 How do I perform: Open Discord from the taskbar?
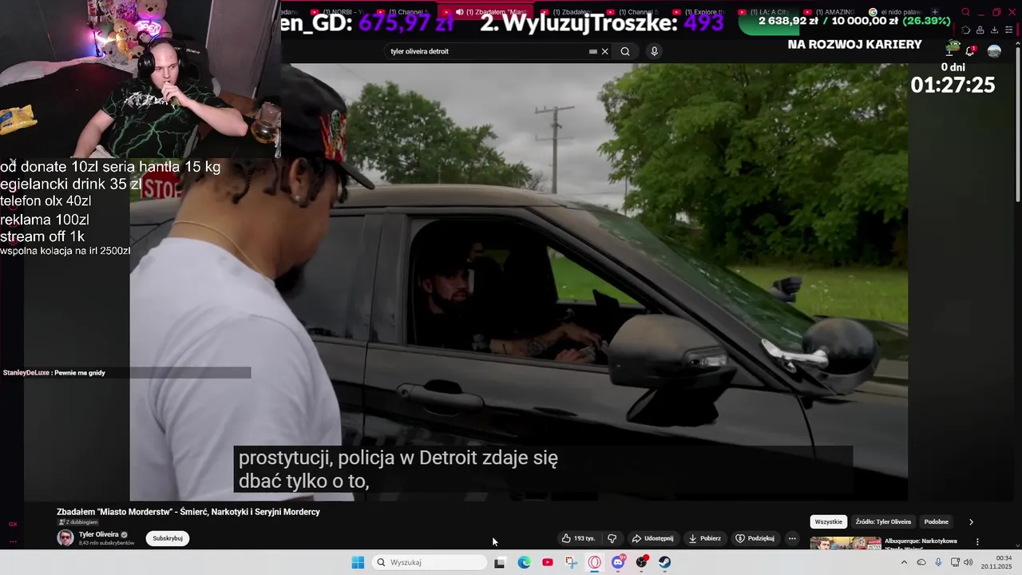(x=618, y=562)
